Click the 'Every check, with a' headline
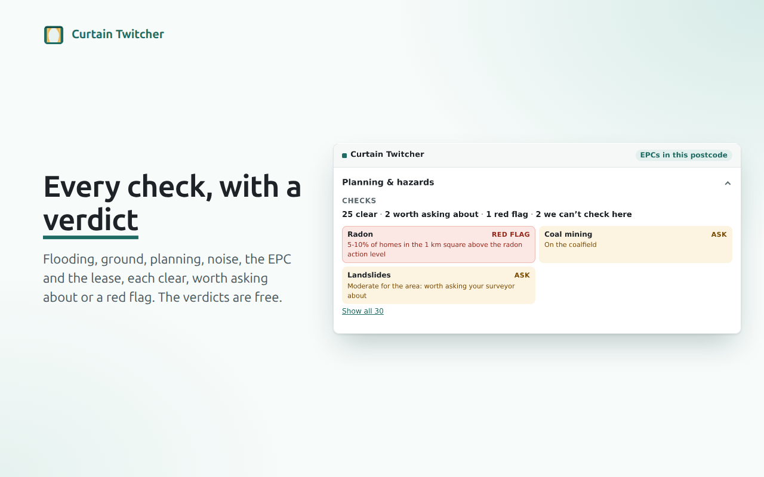Viewport: 764px width, 477px height. 172,186
